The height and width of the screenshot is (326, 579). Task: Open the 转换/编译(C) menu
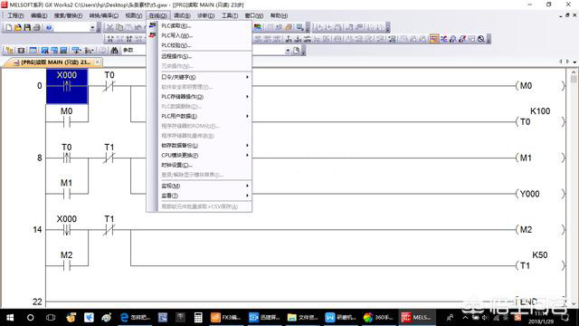point(104,15)
